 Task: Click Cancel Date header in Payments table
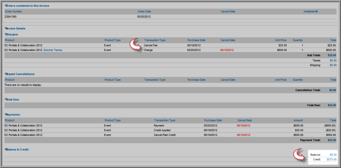244,120
